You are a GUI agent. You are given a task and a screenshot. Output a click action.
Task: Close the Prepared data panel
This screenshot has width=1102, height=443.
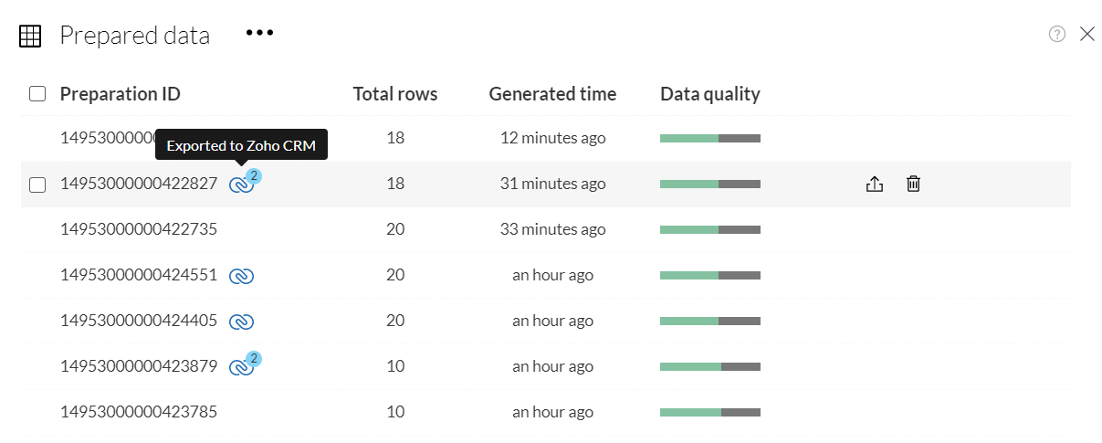(1087, 35)
